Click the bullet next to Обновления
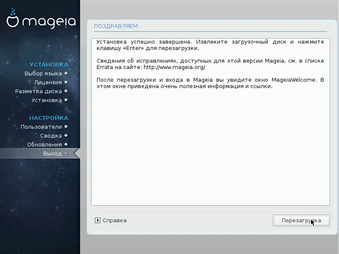Screen dimensions: 339x254 (x=66, y=144)
